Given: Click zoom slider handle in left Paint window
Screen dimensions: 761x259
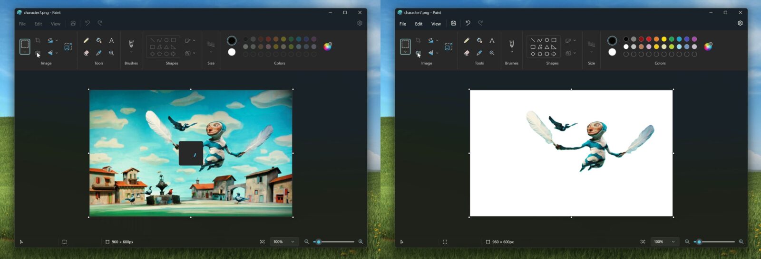Looking at the screenshot, I should [x=319, y=242].
